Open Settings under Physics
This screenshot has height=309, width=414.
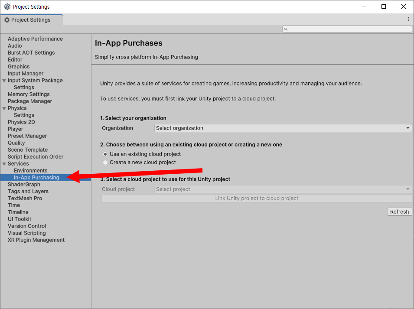pyautogui.click(x=24, y=115)
